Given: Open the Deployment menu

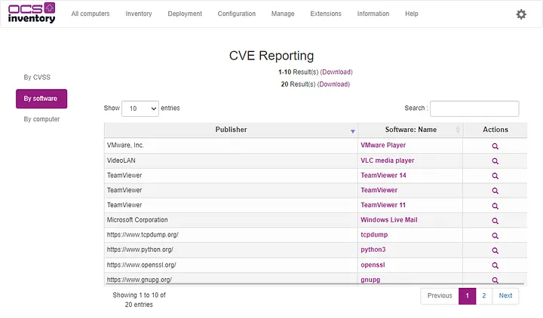Looking at the screenshot, I should pos(185,14).
